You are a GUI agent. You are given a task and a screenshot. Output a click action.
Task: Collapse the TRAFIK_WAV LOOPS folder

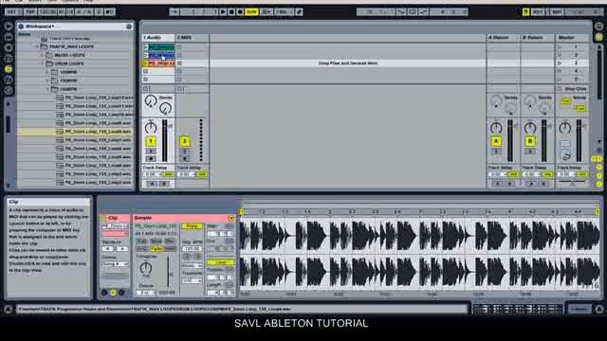pos(38,46)
